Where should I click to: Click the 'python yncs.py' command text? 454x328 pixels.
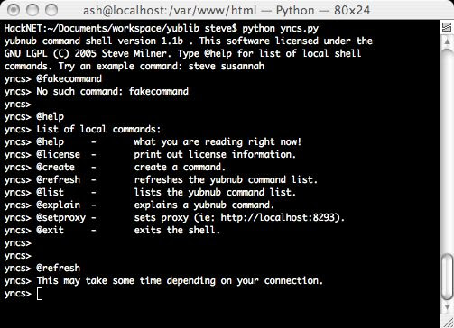(x=281, y=29)
